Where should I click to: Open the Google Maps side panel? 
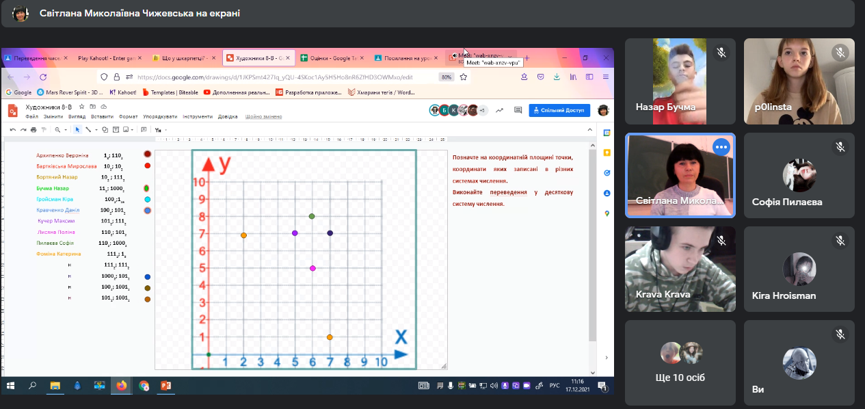(x=607, y=213)
